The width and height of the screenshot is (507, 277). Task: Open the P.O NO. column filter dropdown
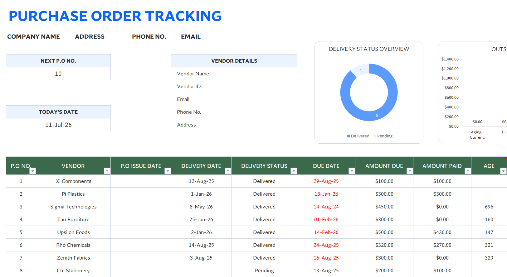tap(32, 171)
